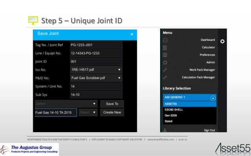Screen dimensions: 251x156
Task: Click the Tag No. / Joint Ref label
Action: tap(49, 45)
